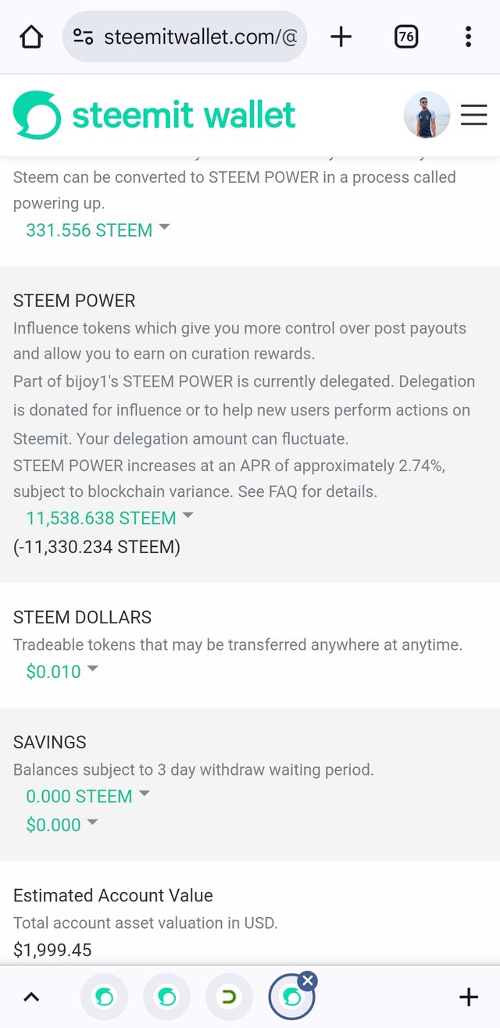This screenshot has height=1028, width=500.
Task: Expand the 331.556 STEEM dropdown
Action: (98, 230)
